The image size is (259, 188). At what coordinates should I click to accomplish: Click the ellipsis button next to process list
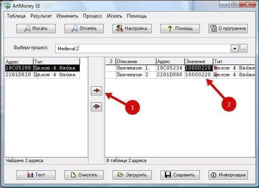[x=243, y=49]
